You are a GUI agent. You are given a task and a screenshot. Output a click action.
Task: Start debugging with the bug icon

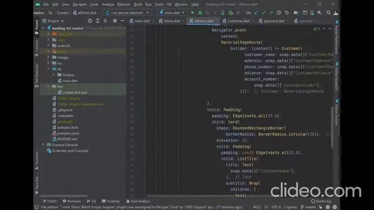coord(200,13)
